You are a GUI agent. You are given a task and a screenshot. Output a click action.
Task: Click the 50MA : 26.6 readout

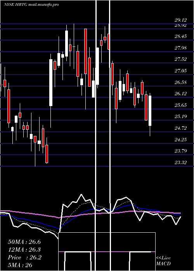(24, 242)
